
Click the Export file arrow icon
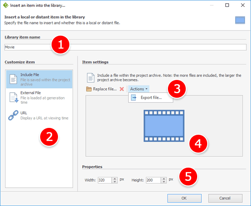(x=134, y=97)
